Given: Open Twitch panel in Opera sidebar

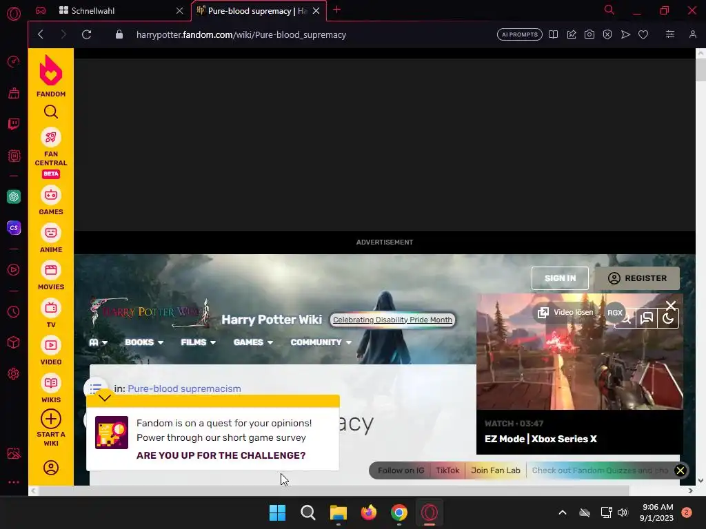Looking at the screenshot, I should pyautogui.click(x=14, y=124).
